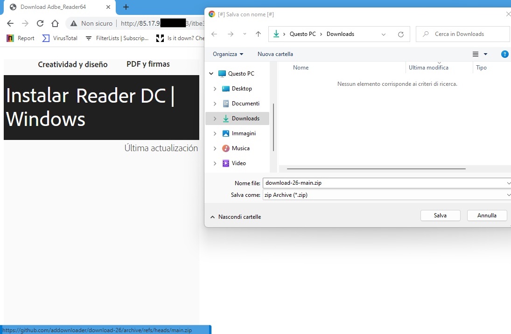
Task: Click the dialog forward arrow
Action: 231,34
